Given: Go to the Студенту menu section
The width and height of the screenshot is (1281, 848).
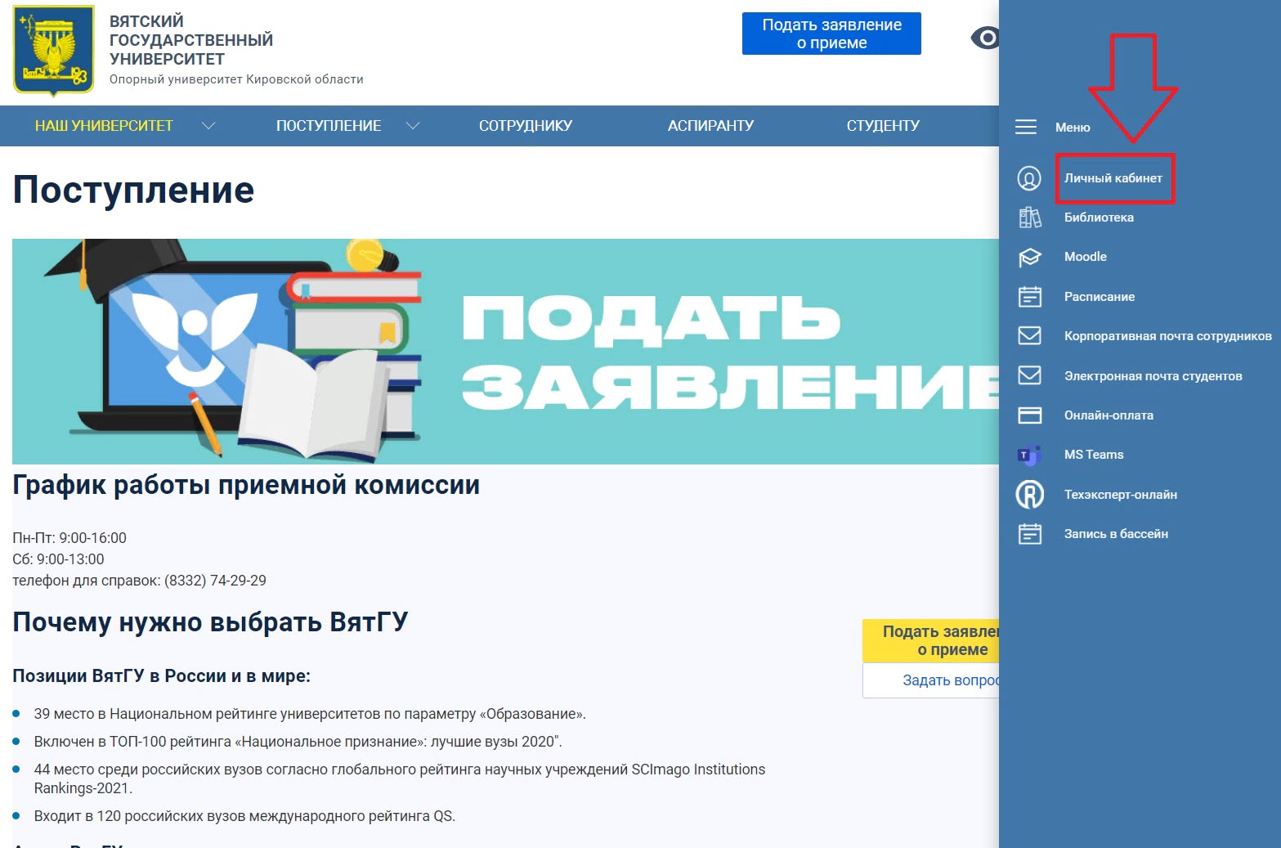Looking at the screenshot, I should (883, 126).
